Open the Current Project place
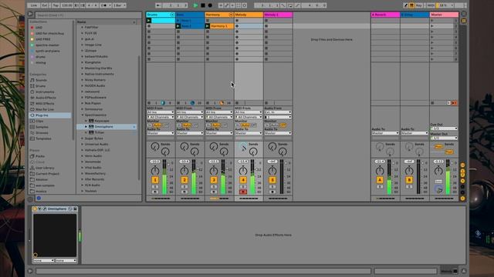Image resolution: width=494 pixels, height=277 pixels. click(48, 174)
